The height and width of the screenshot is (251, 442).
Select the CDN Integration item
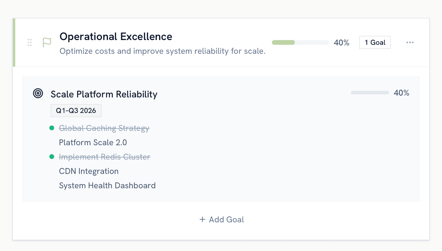(x=89, y=171)
